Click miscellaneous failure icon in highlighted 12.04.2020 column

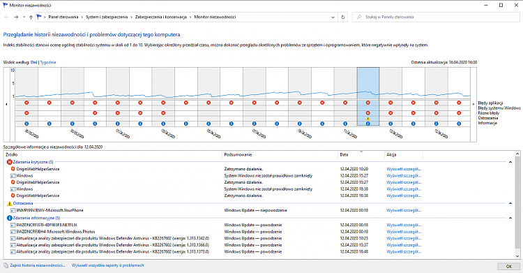click(368, 113)
